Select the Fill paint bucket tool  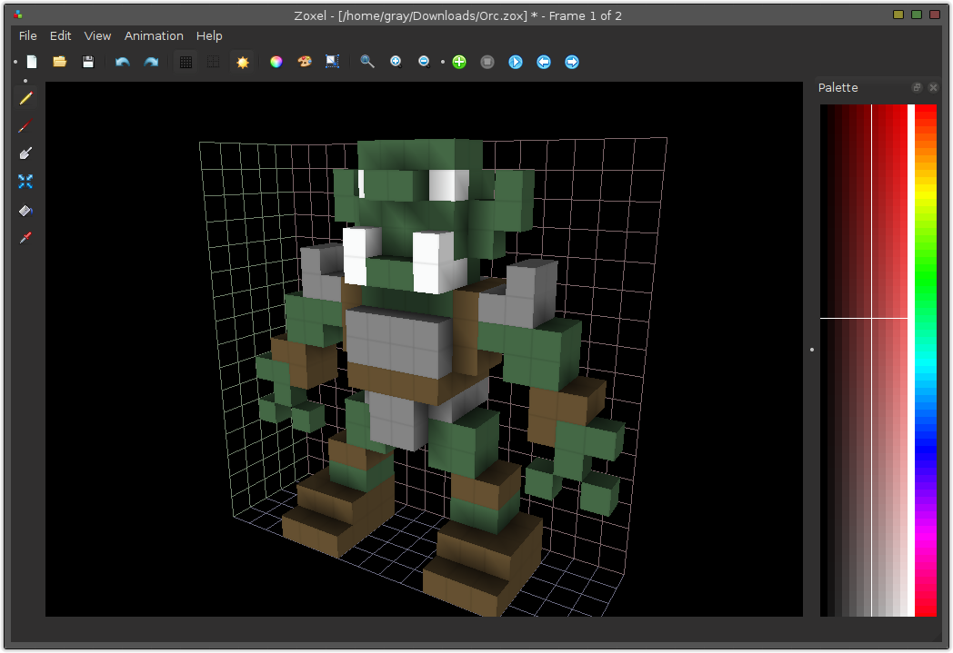(25, 210)
